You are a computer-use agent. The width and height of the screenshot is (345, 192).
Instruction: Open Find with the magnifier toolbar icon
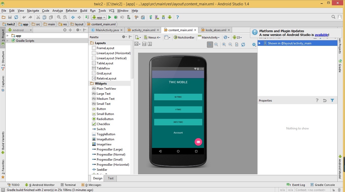[59, 17]
